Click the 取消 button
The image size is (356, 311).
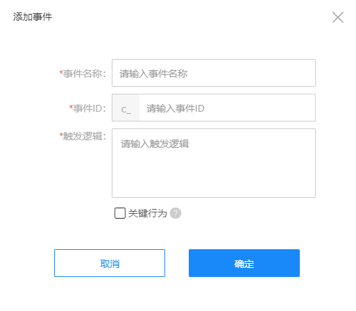tap(110, 263)
